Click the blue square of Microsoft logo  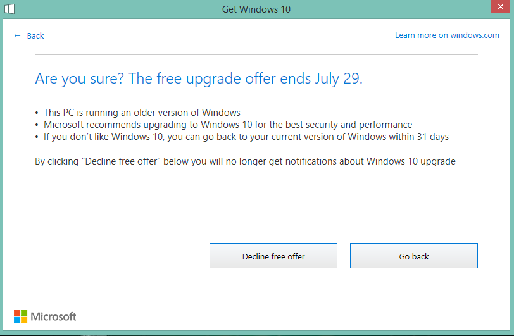coord(17,320)
